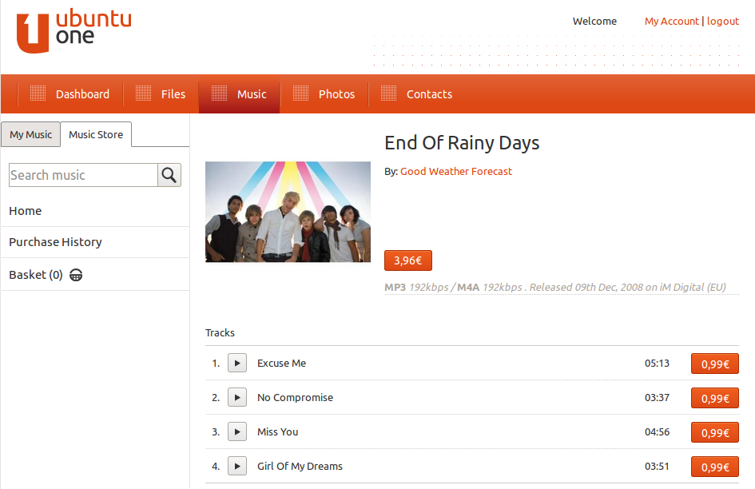The height and width of the screenshot is (489, 755).
Task: Buy Excuse Me for 0,99€
Action: [714, 364]
